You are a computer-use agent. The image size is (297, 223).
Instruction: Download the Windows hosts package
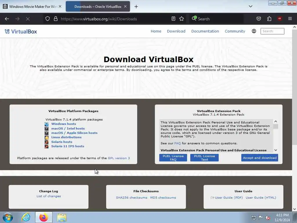tap(64, 124)
